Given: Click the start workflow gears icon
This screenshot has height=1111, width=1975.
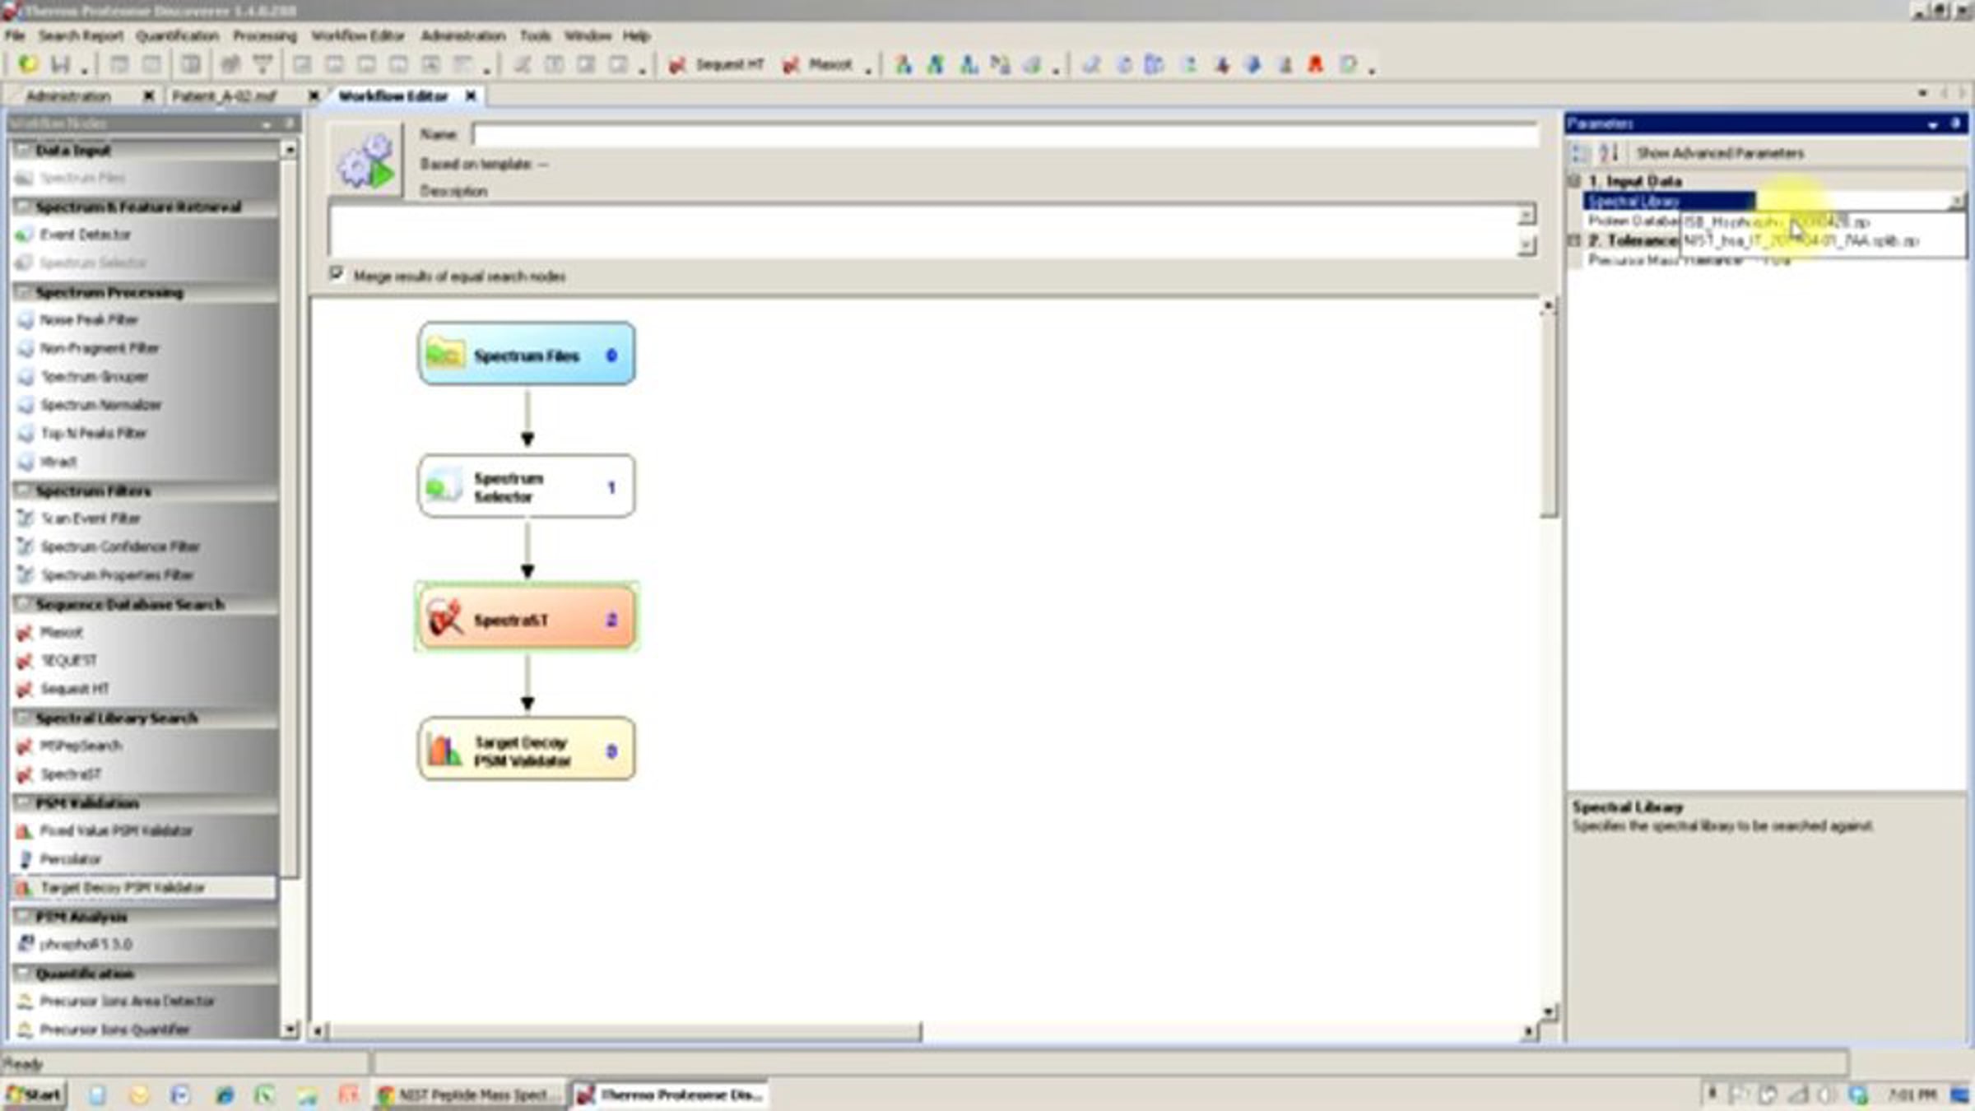Looking at the screenshot, I should click(x=366, y=161).
